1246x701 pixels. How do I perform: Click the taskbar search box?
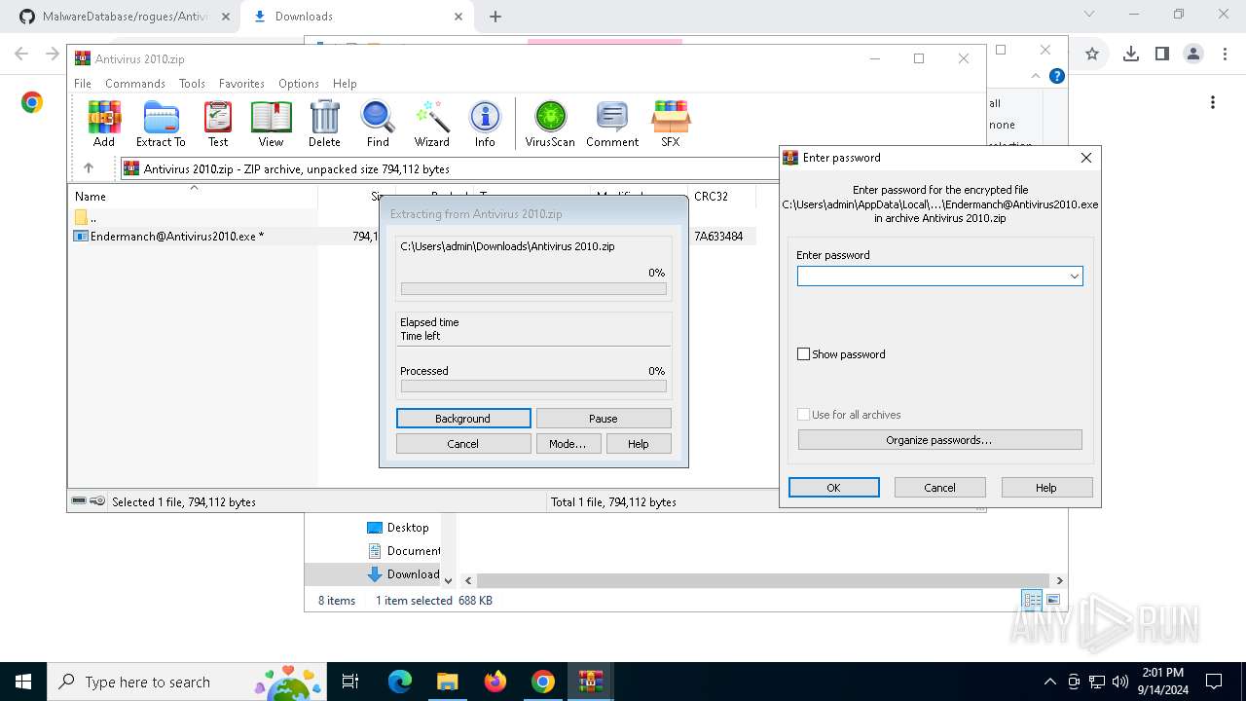pyautogui.click(x=188, y=682)
